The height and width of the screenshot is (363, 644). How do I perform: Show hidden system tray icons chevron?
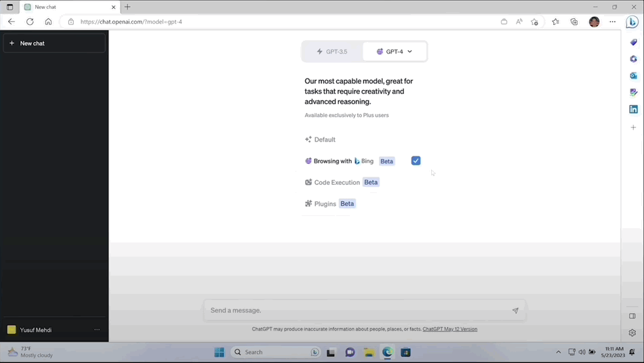558,352
